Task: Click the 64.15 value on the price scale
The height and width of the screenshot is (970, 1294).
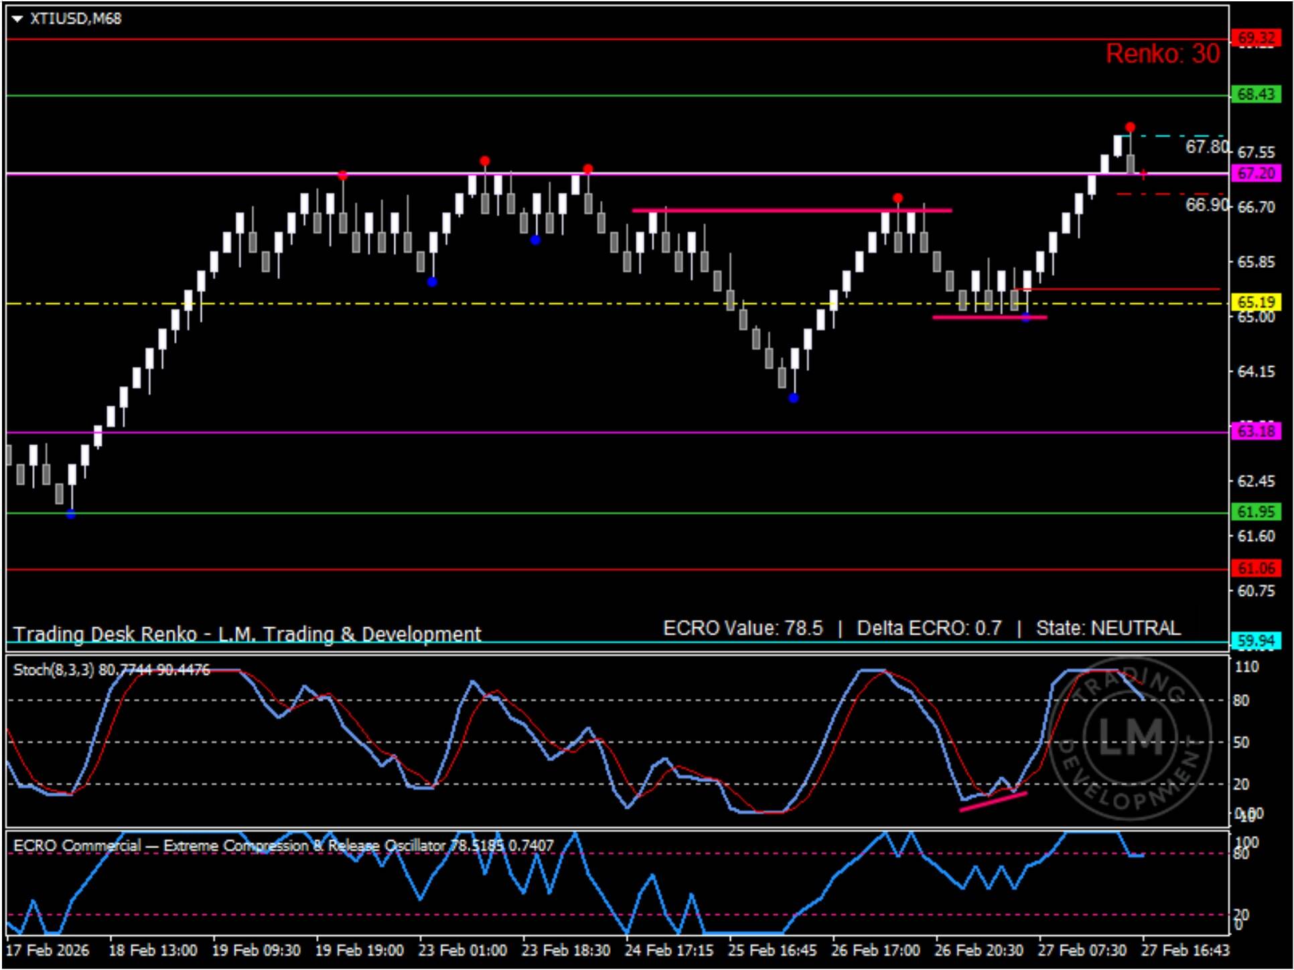Action: coord(1256,372)
